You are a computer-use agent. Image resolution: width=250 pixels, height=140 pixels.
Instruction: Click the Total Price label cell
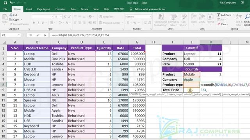click(x=173, y=90)
